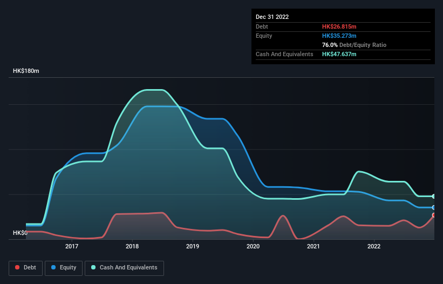Viewport: 443px width, 284px height.
Task: Click the red Debt endpoint marker
Action: [x=434, y=215]
